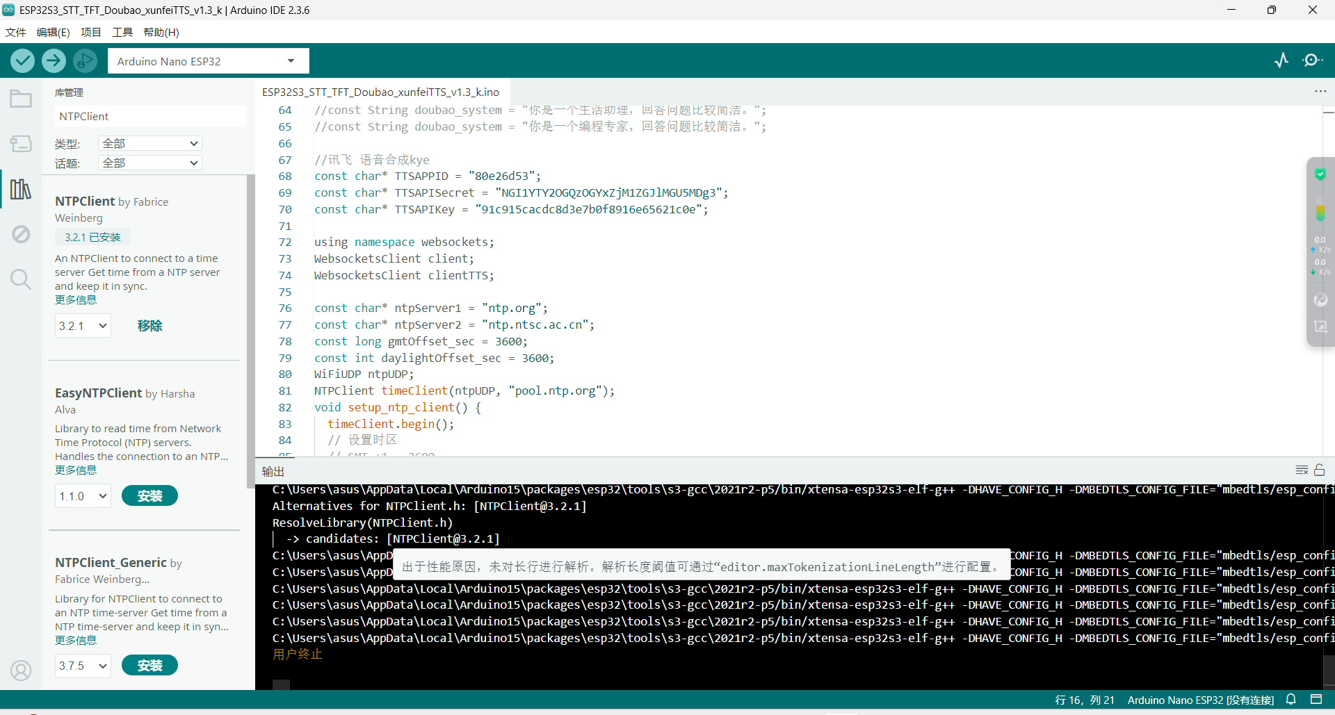The image size is (1335, 715).
Task: Open the NTPClient version 3.2.1 dropdown
Action: point(83,326)
